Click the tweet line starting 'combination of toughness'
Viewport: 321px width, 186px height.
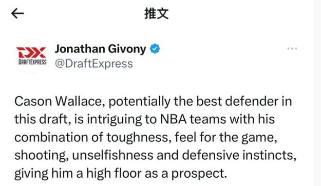146,137
